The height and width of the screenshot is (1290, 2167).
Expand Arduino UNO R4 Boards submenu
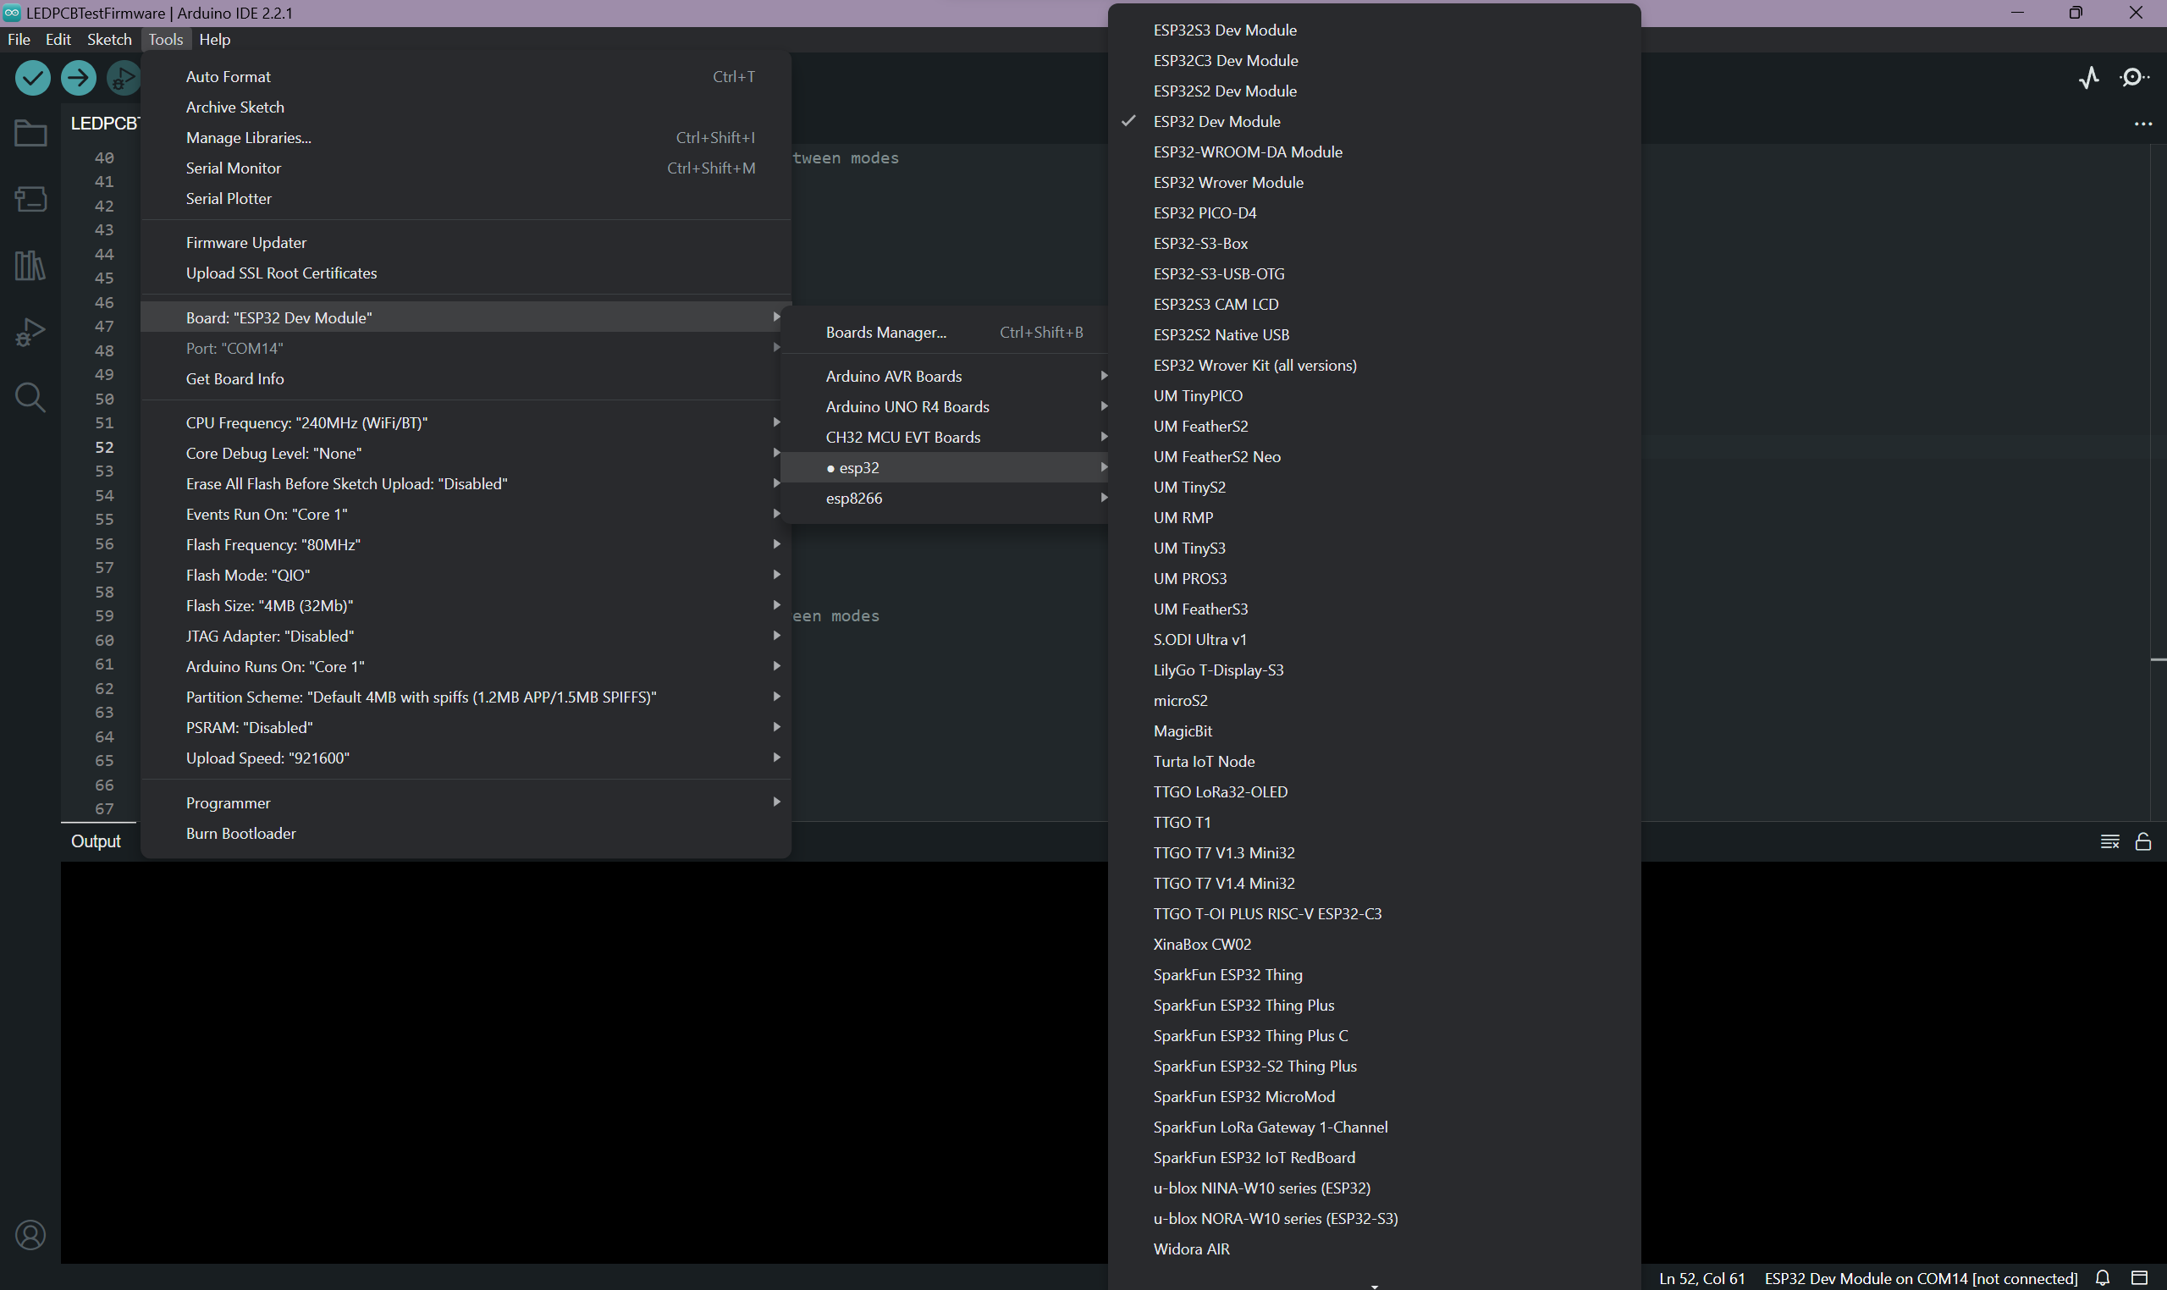(x=945, y=407)
